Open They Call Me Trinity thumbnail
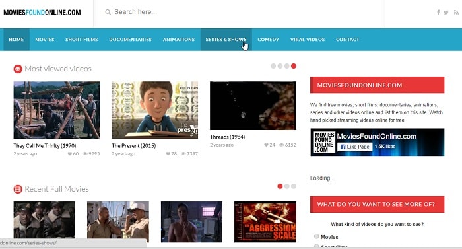Screen dimensions: 462x249 (57, 110)
